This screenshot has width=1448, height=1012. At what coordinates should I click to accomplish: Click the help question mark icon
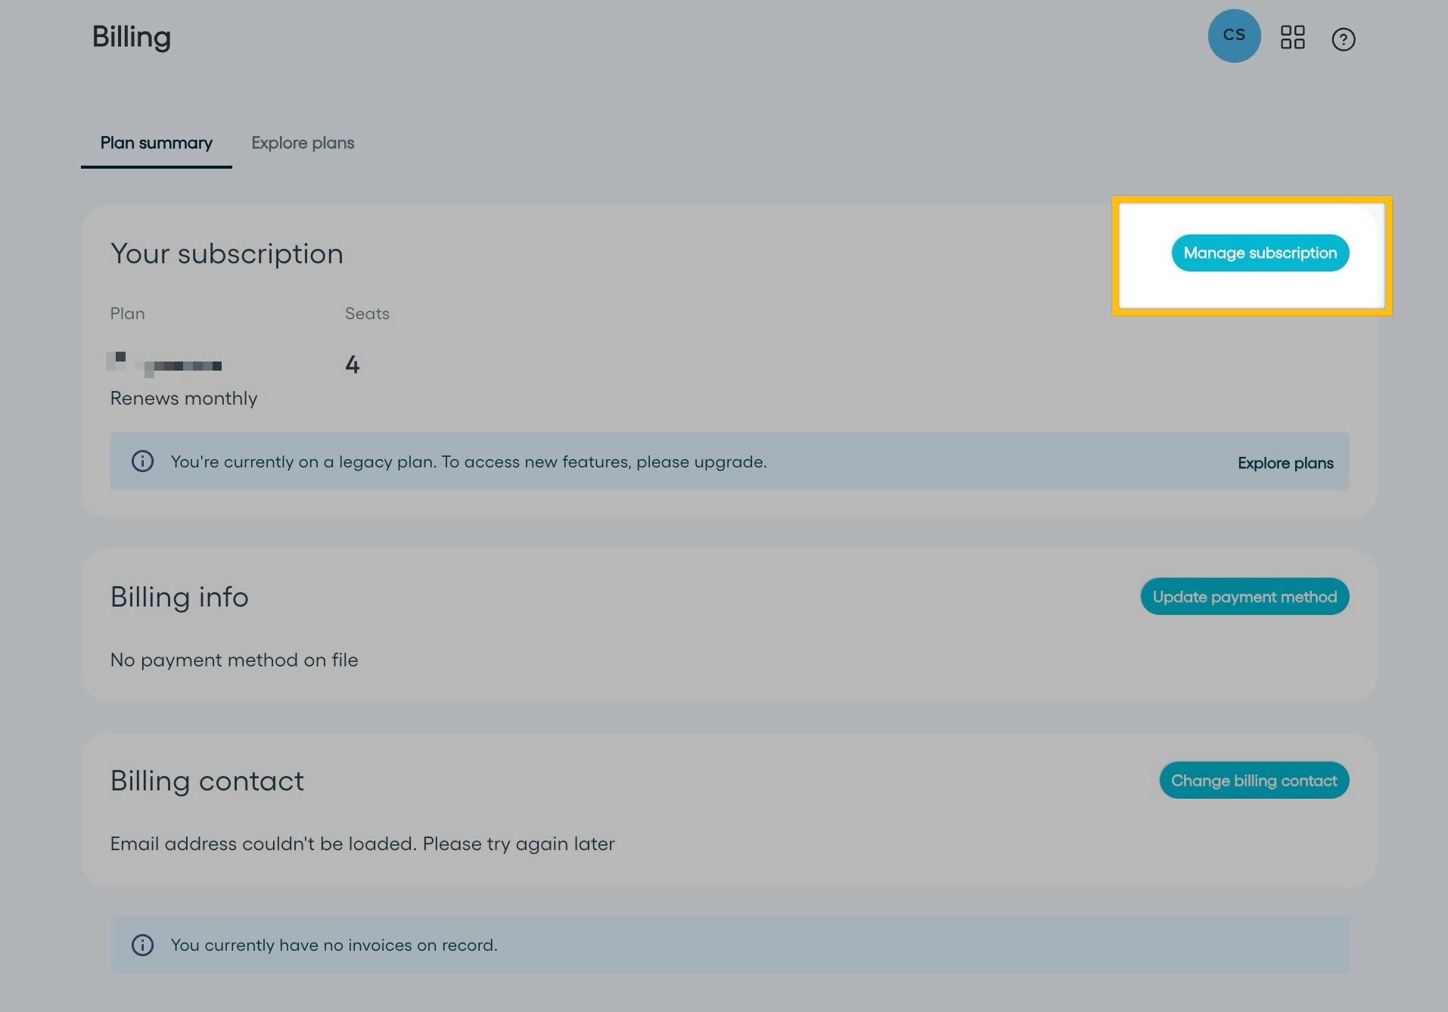pyautogui.click(x=1343, y=39)
